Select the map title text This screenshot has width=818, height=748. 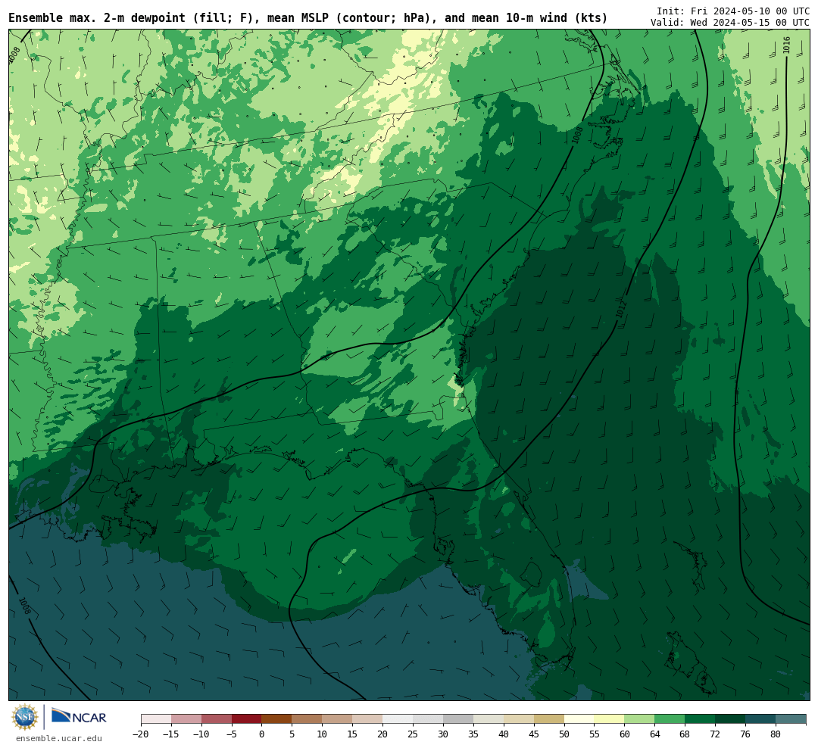[308, 18]
